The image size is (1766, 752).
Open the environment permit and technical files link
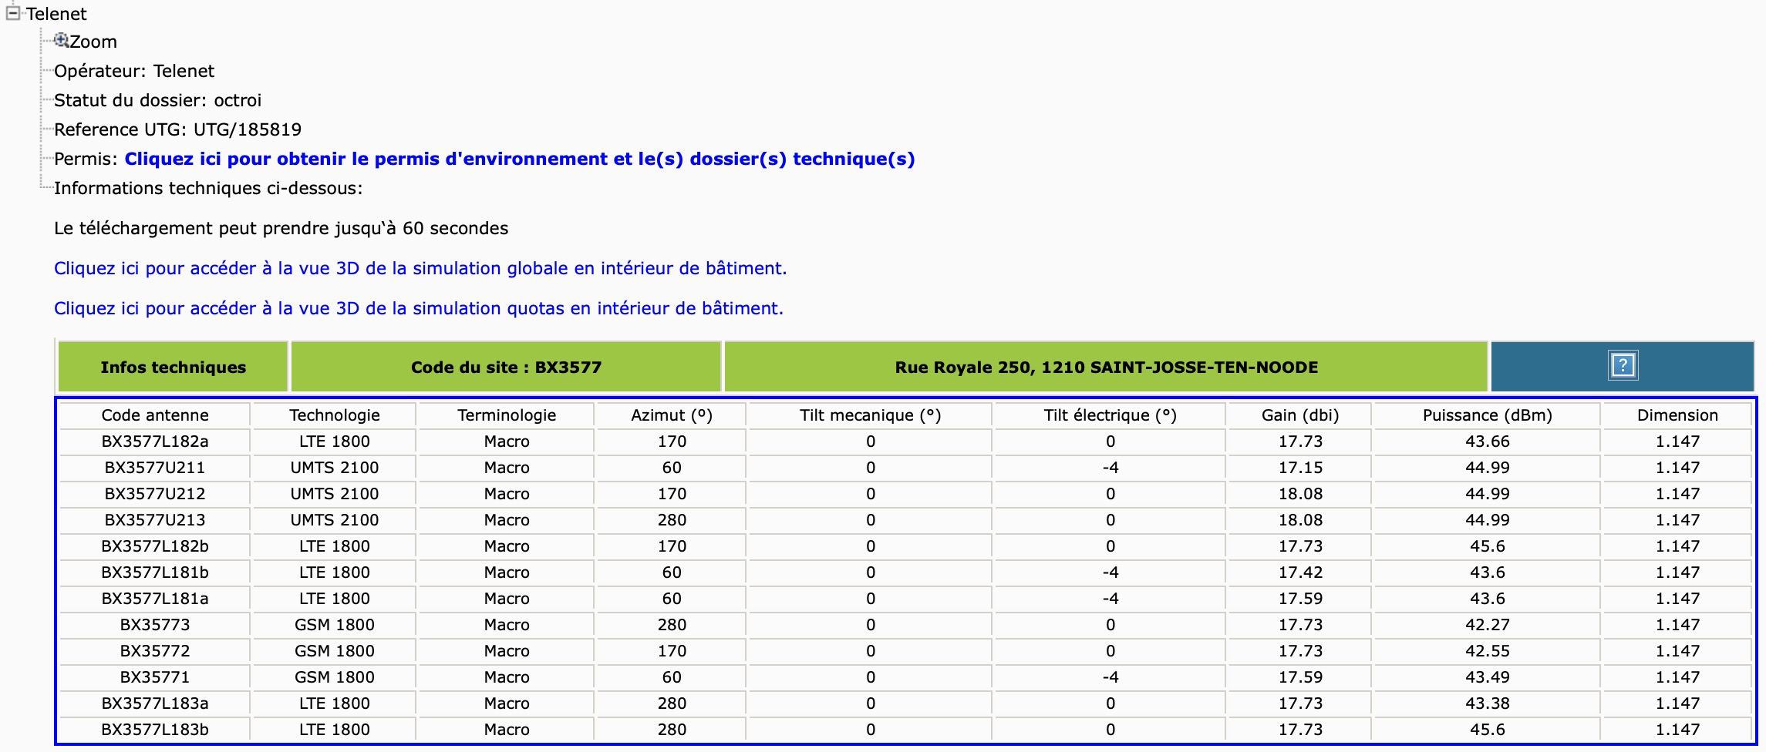point(519,159)
